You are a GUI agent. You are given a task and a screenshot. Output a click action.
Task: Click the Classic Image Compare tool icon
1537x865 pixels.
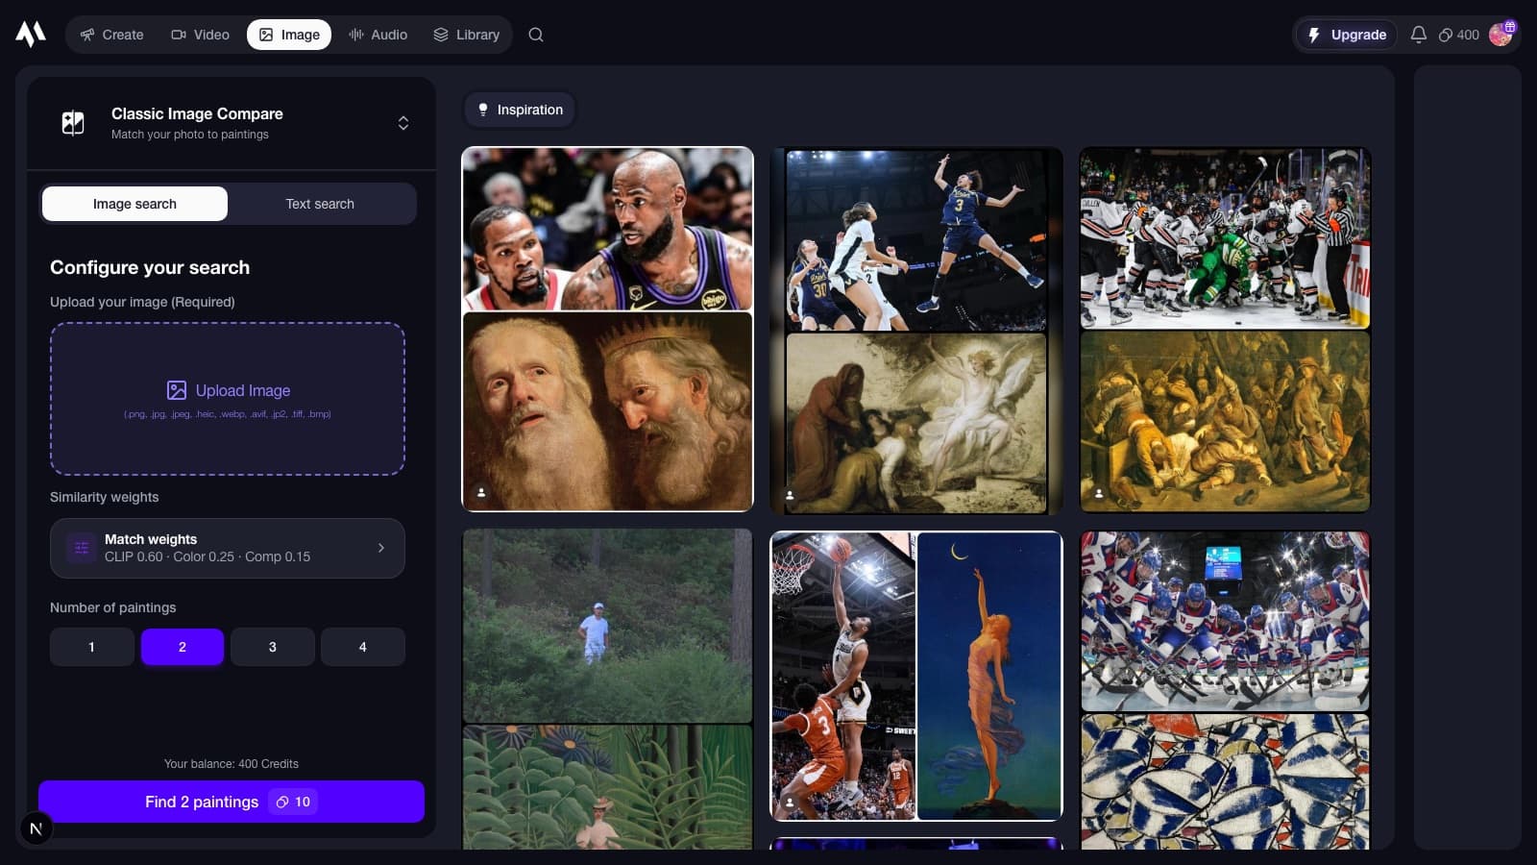coord(73,123)
